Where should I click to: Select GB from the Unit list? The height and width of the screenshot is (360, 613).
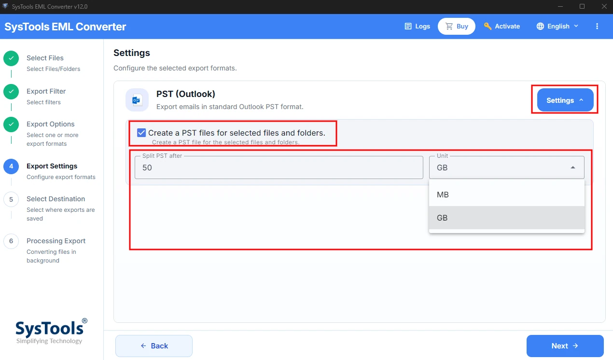(507, 218)
